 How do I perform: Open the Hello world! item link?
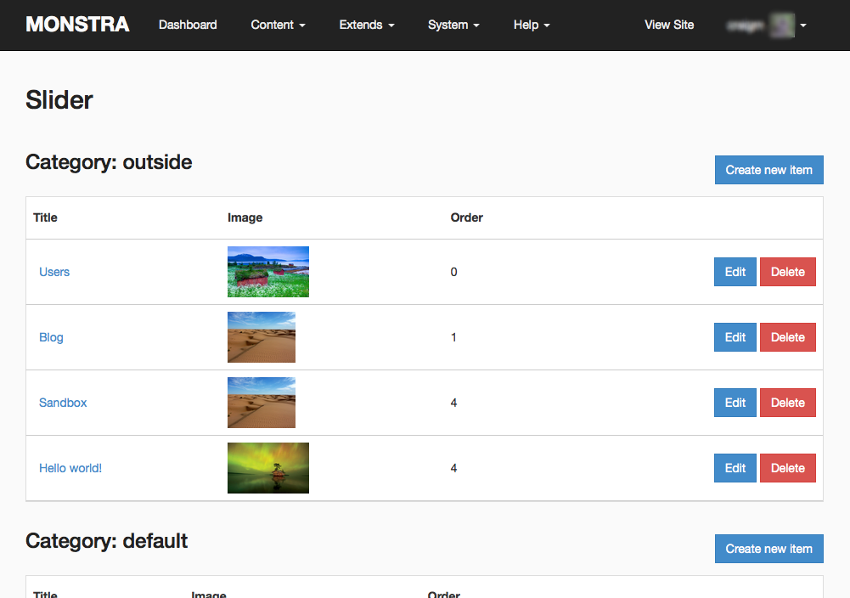(x=70, y=468)
